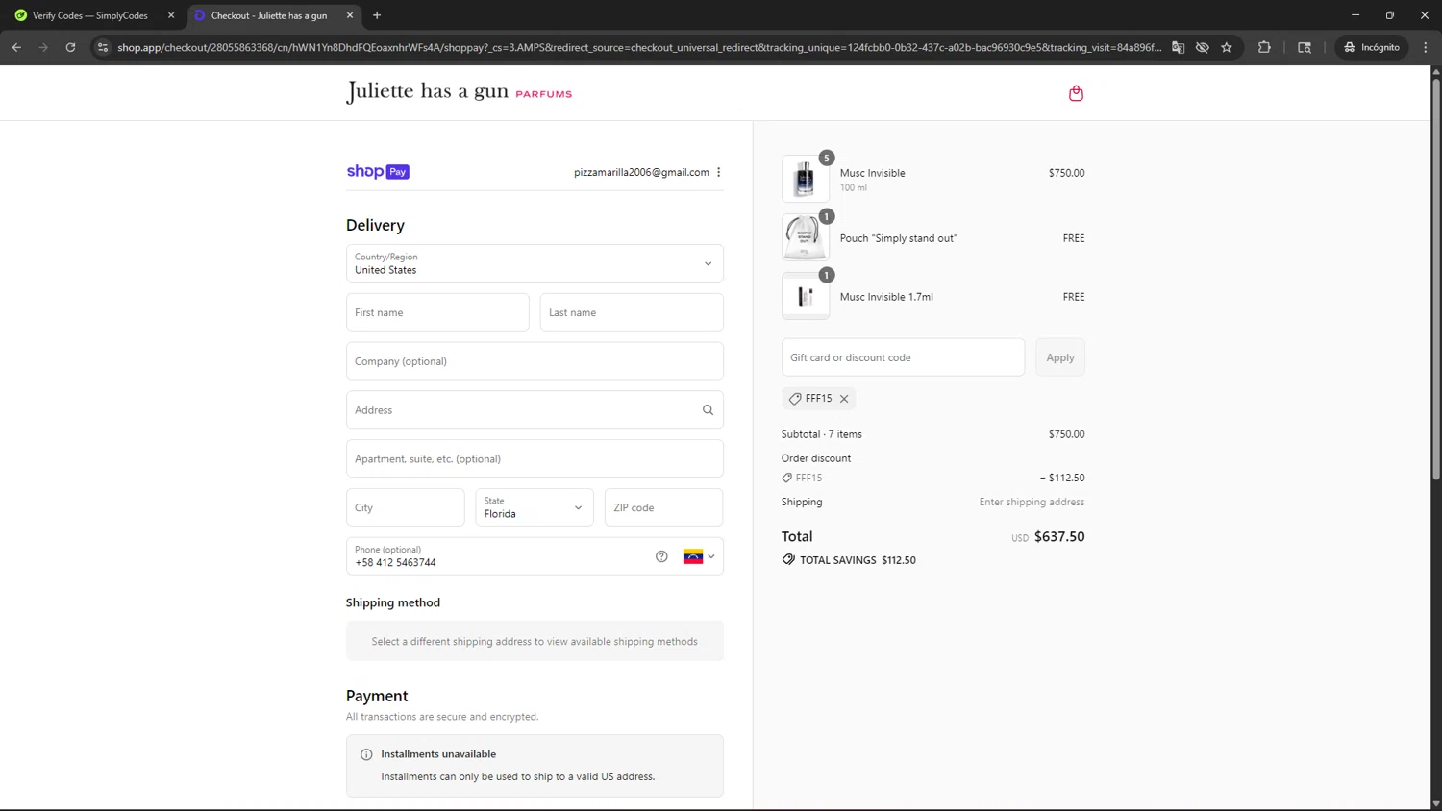
Task: Close the Verify Codes SimplyCodes tab
Action: [171, 15]
